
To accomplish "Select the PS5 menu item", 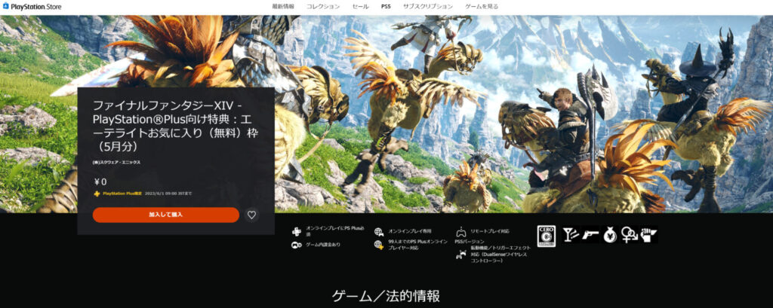I will pos(386,6).
